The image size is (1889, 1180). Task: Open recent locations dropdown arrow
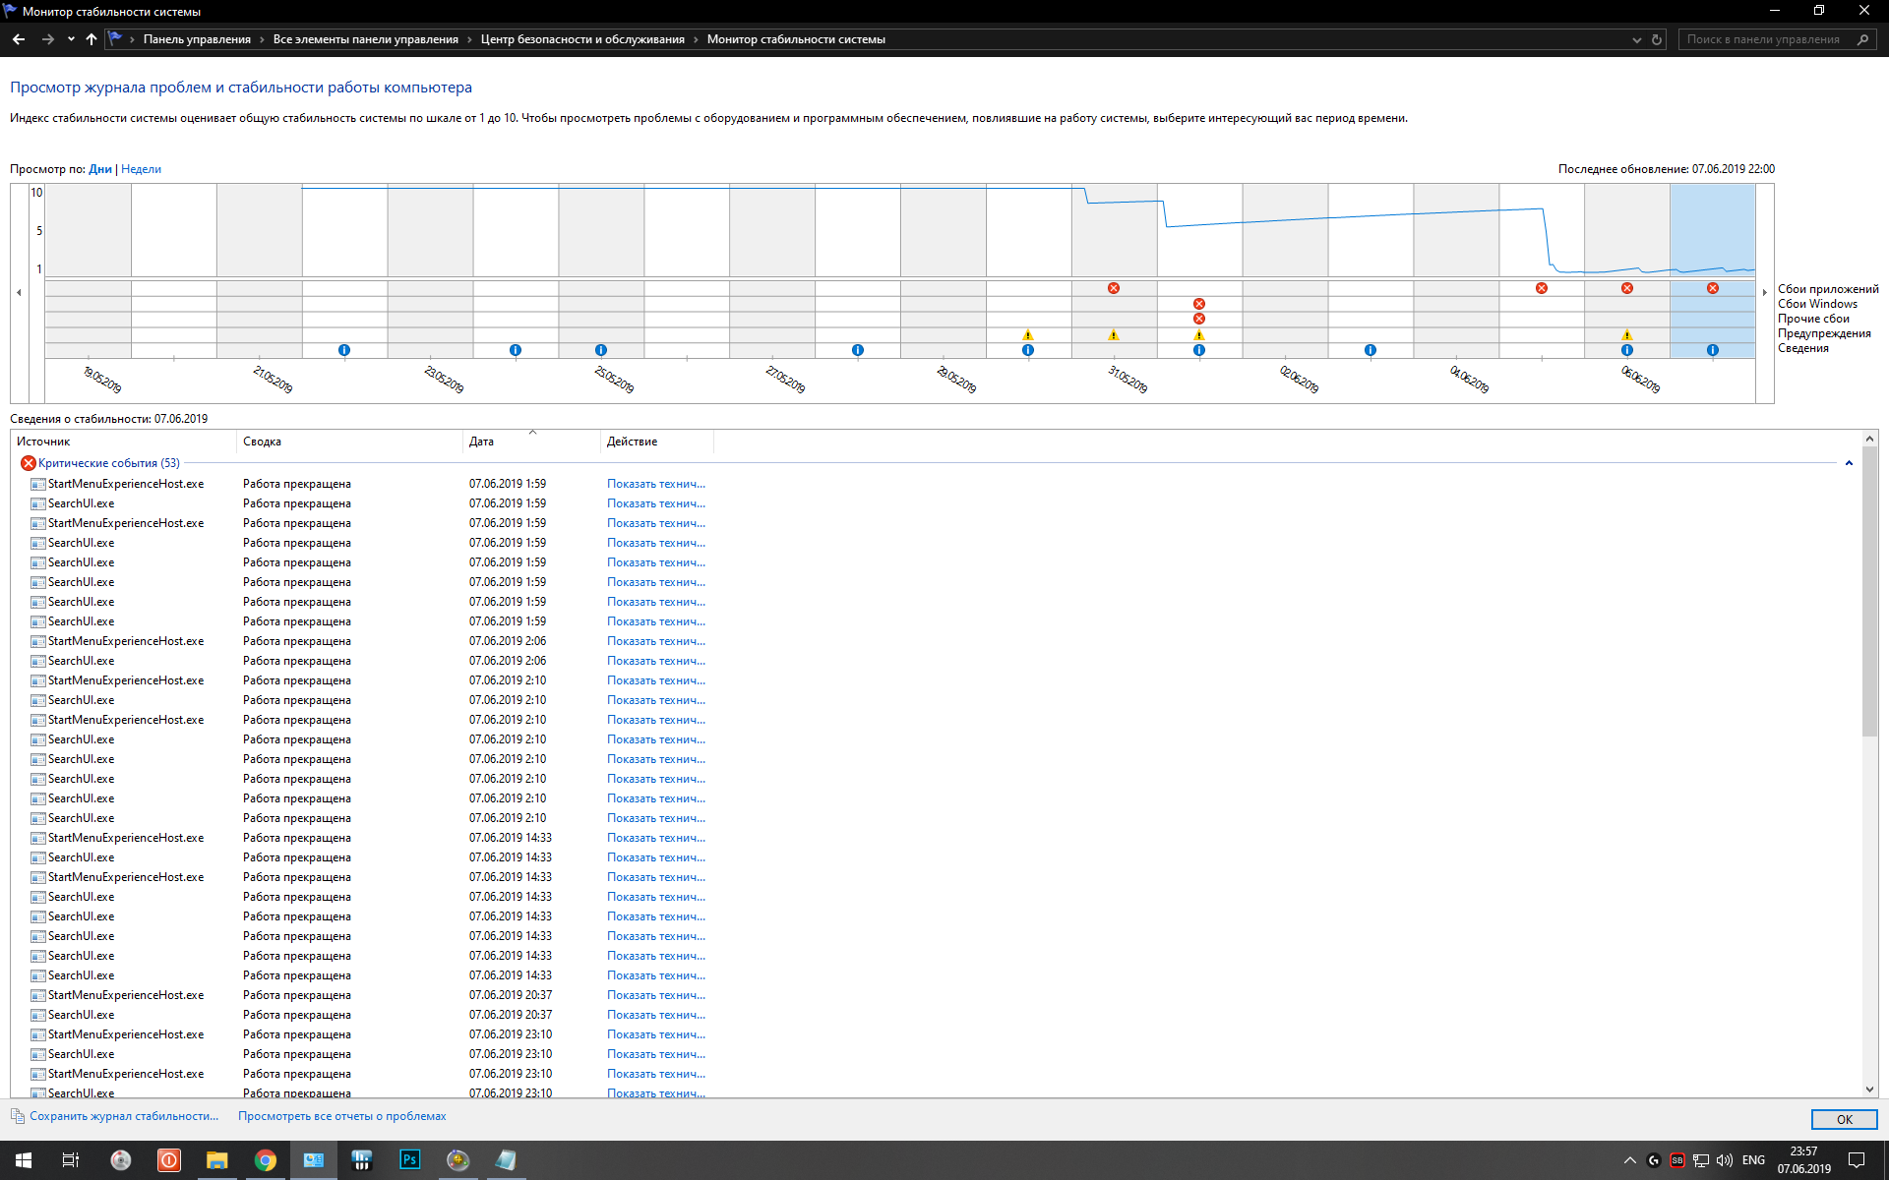[x=71, y=39]
